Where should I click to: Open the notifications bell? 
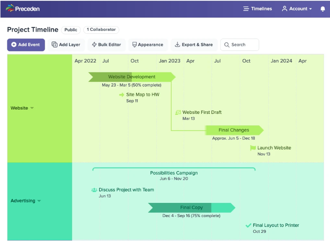tap(323, 9)
